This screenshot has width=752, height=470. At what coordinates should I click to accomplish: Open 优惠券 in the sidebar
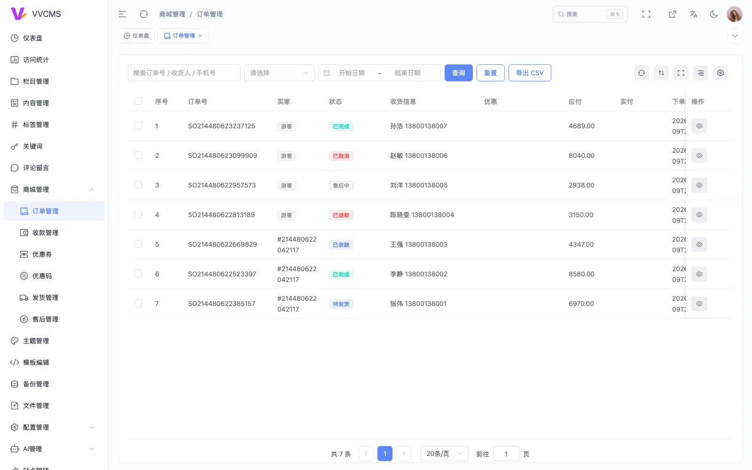click(54, 254)
